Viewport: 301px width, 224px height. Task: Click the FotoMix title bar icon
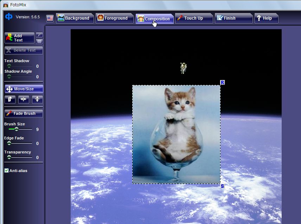point(6,5)
